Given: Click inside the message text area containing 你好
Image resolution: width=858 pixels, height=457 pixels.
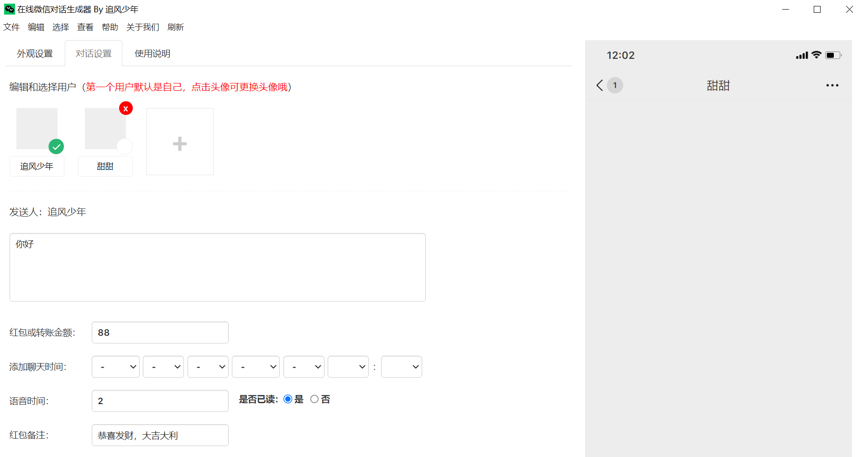Looking at the screenshot, I should tap(217, 267).
